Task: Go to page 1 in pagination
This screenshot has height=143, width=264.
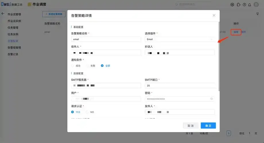Action: (229, 134)
